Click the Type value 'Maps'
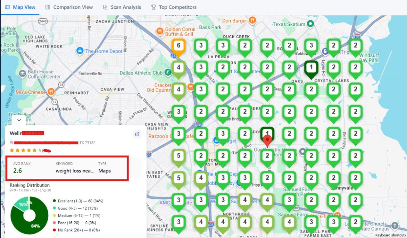The width and height of the screenshot is (407, 238). (x=104, y=171)
